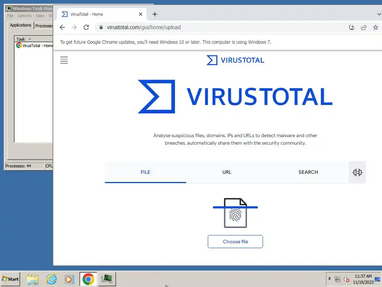Switch to Processes tab in Task Manager
Image resolution: width=382 pixels, height=287 pixels.
[44, 26]
